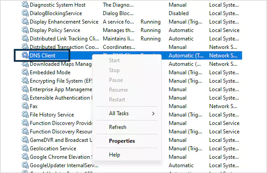This screenshot has width=267, height=173.
Task: Click 'Manual (Trig...' startup type of Geolocation Service
Action: [185, 149]
